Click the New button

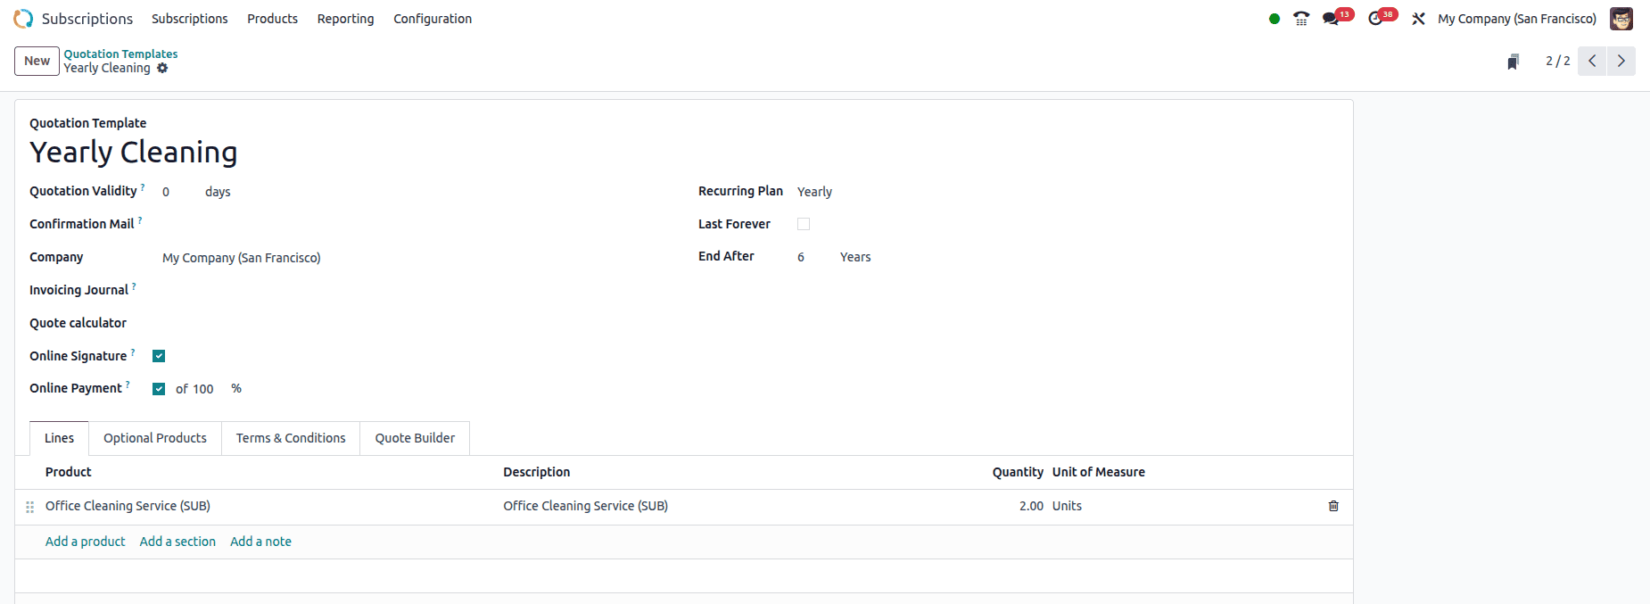(37, 61)
